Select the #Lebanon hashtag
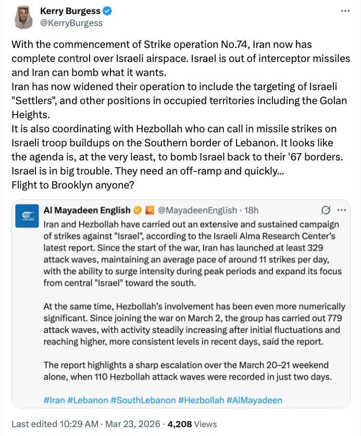This screenshot has height=436, width=361. (x=88, y=400)
